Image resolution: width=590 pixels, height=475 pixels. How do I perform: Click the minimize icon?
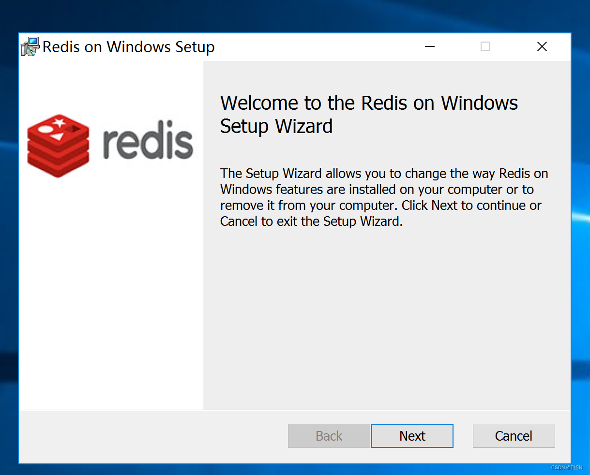coord(429,46)
